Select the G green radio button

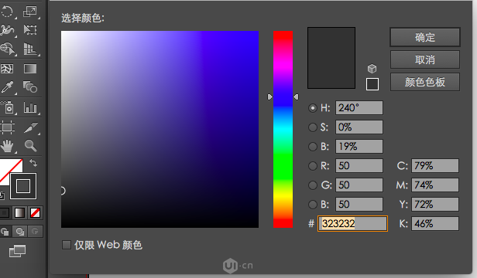coord(312,185)
